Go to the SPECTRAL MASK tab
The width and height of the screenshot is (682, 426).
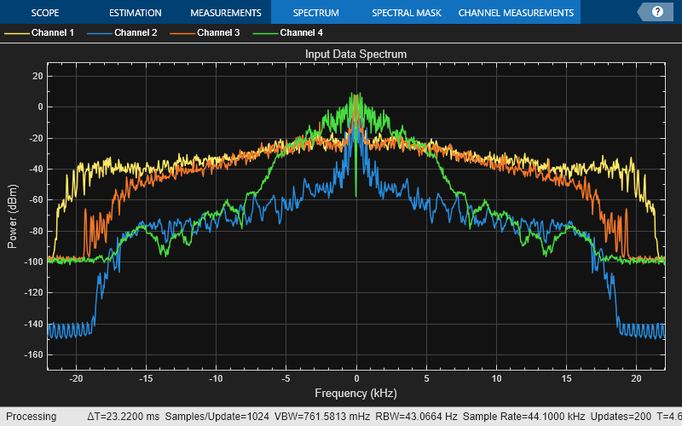[x=405, y=13]
